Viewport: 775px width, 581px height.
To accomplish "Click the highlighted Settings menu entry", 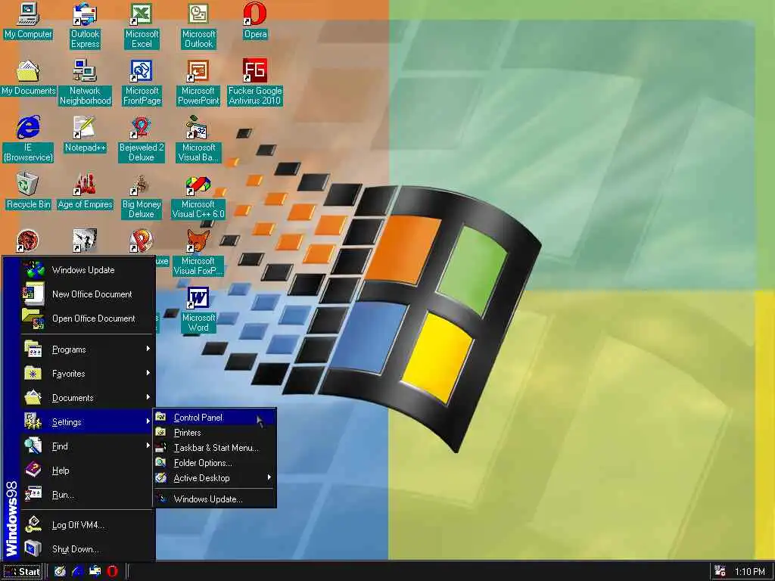I will point(88,422).
